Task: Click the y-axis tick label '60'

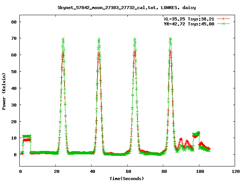Action: tap(14, 55)
